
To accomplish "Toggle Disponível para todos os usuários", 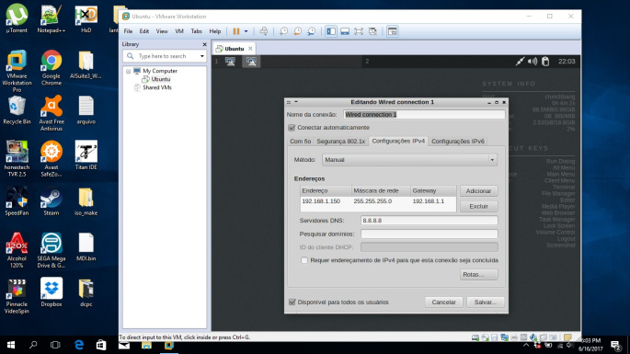I will pyautogui.click(x=292, y=303).
